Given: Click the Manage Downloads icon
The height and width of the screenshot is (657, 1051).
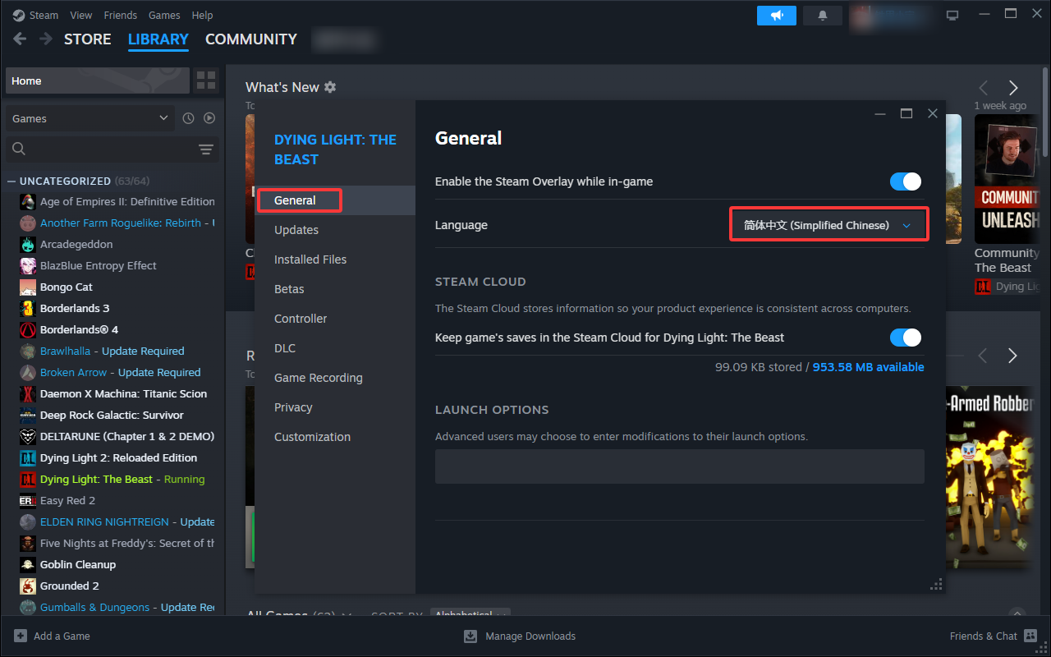Looking at the screenshot, I should pos(470,636).
